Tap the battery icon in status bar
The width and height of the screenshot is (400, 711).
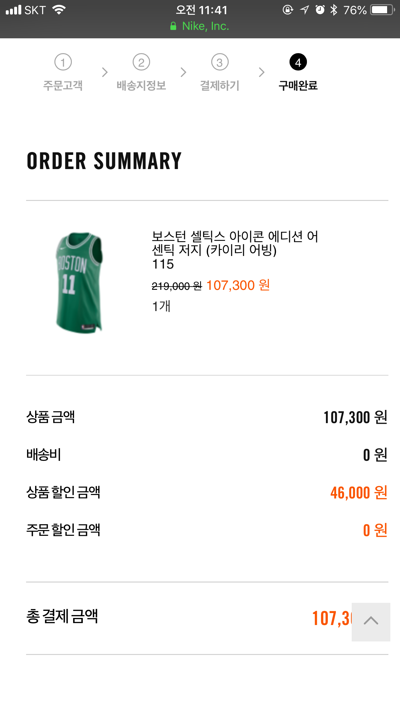(382, 10)
